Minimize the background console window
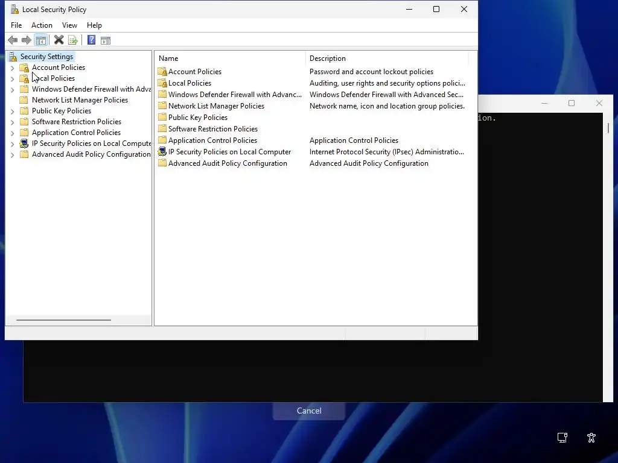Viewport: 618px width, 463px height. 544,103
